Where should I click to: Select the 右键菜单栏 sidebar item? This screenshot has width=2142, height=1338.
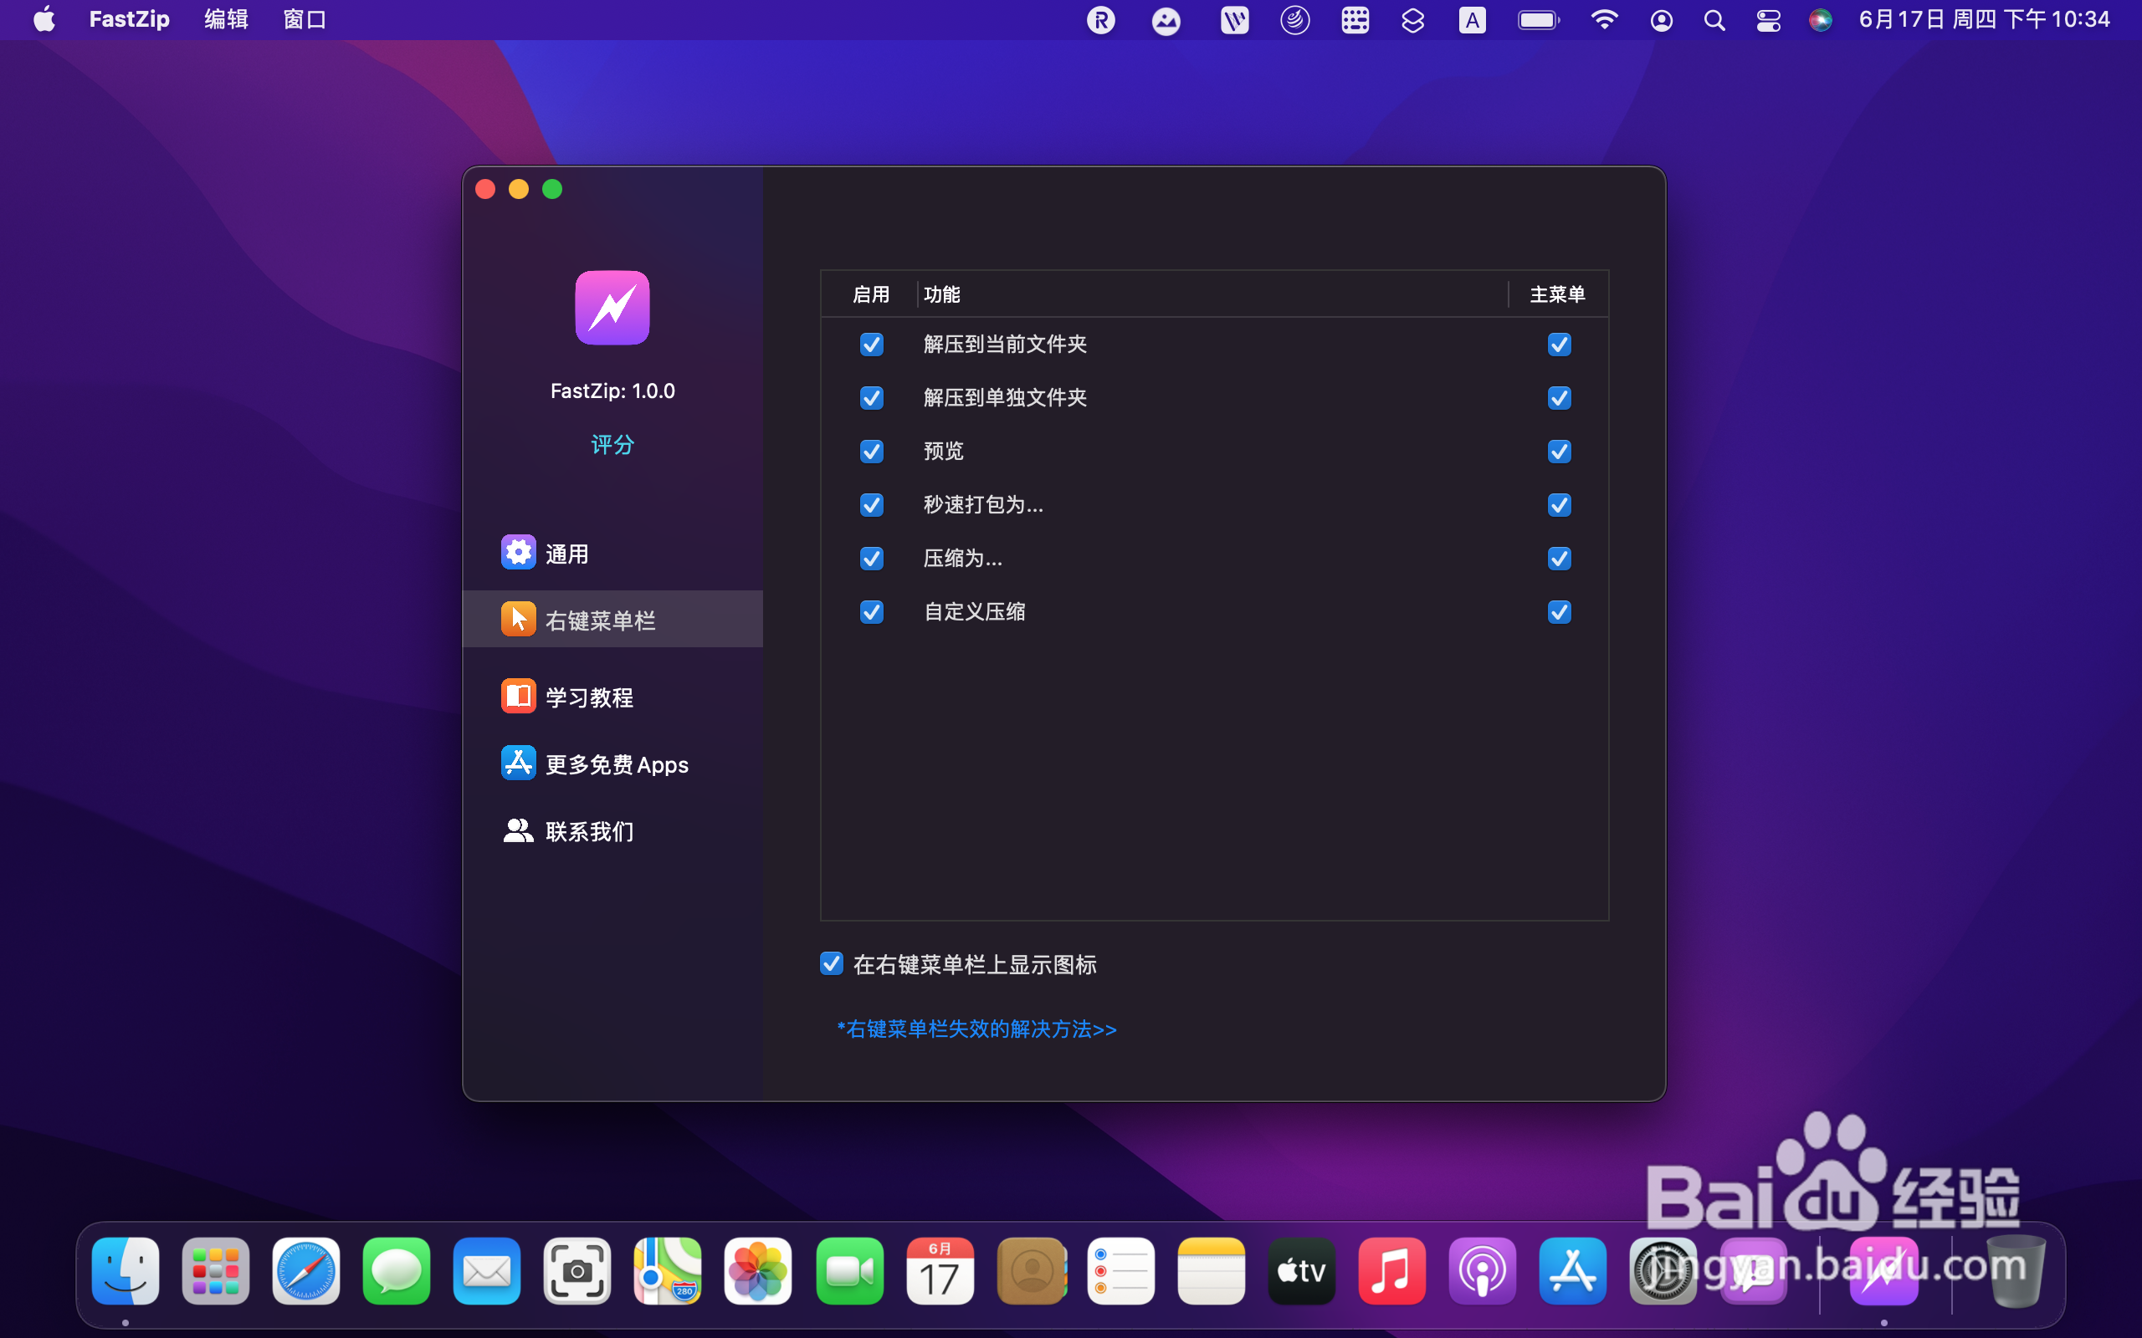click(612, 620)
